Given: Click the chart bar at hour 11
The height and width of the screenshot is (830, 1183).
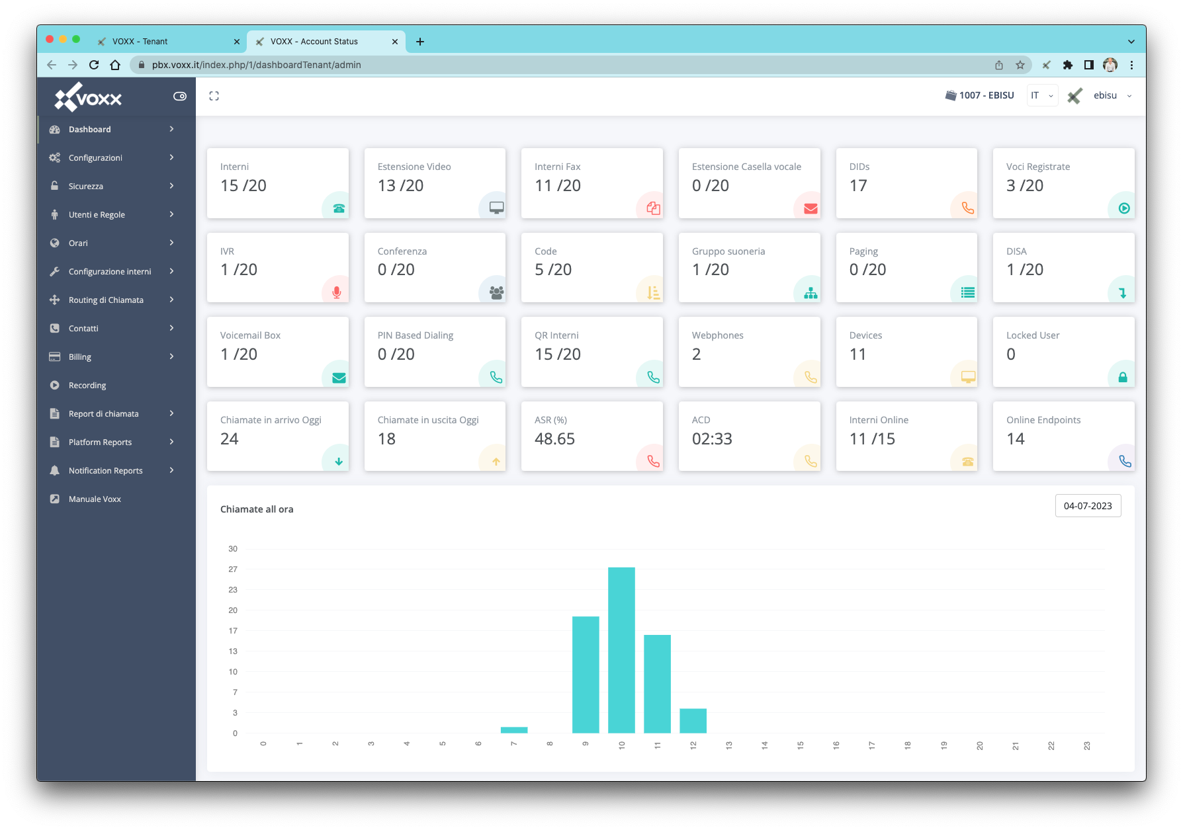Looking at the screenshot, I should [x=657, y=684].
